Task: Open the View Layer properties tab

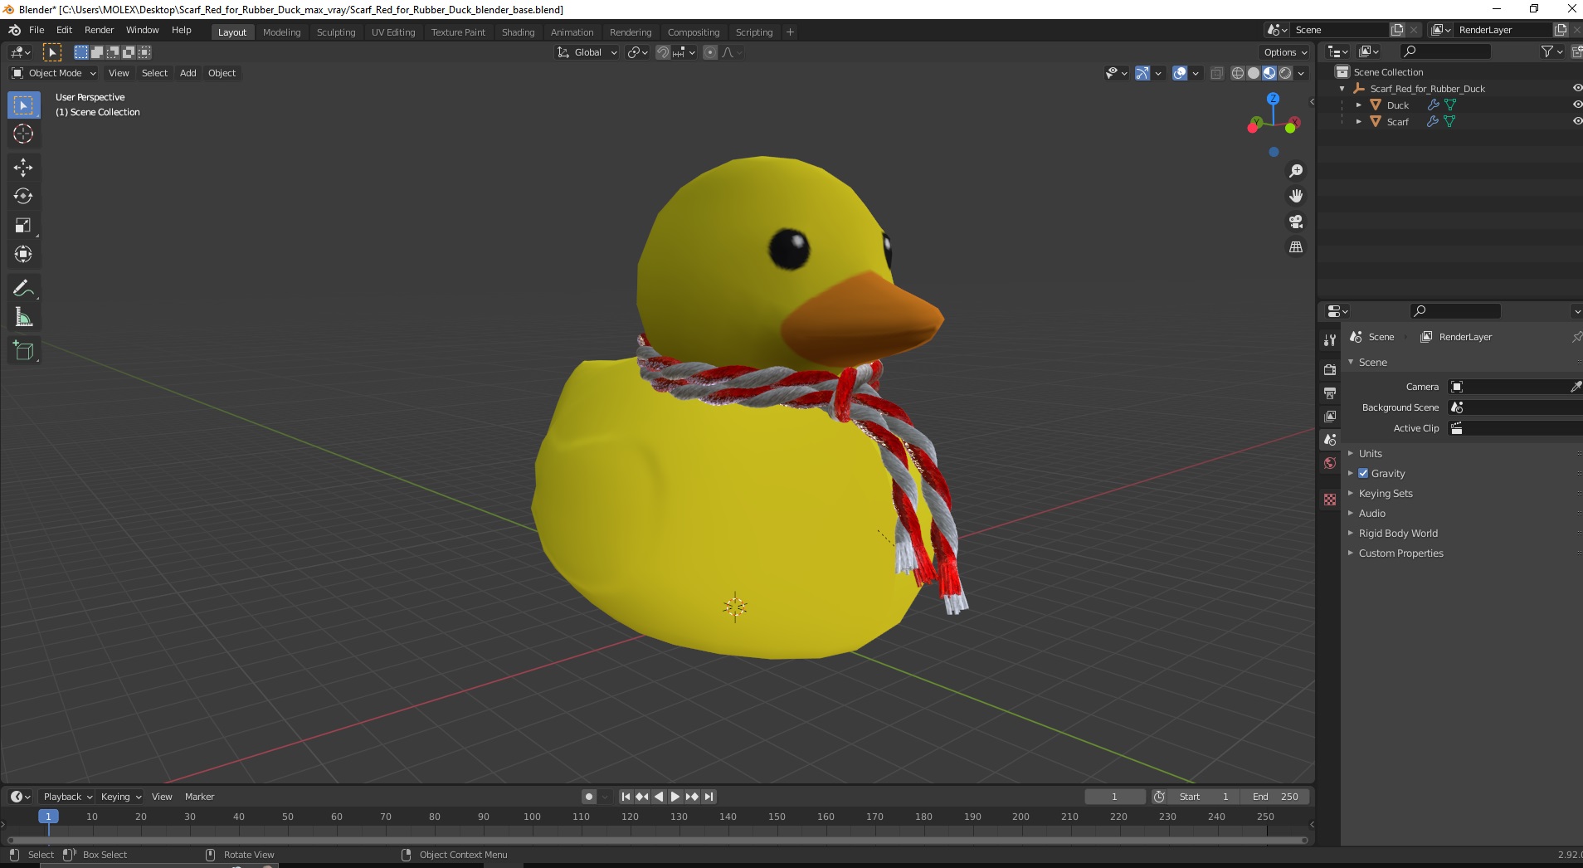Action: point(1330,416)
